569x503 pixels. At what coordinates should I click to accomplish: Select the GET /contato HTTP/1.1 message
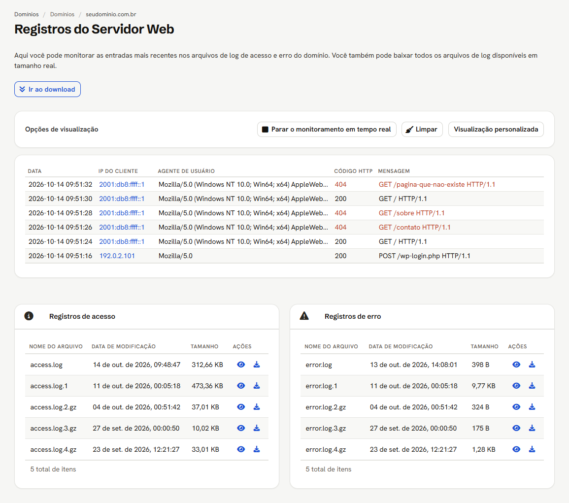click(x=414, y=227)
